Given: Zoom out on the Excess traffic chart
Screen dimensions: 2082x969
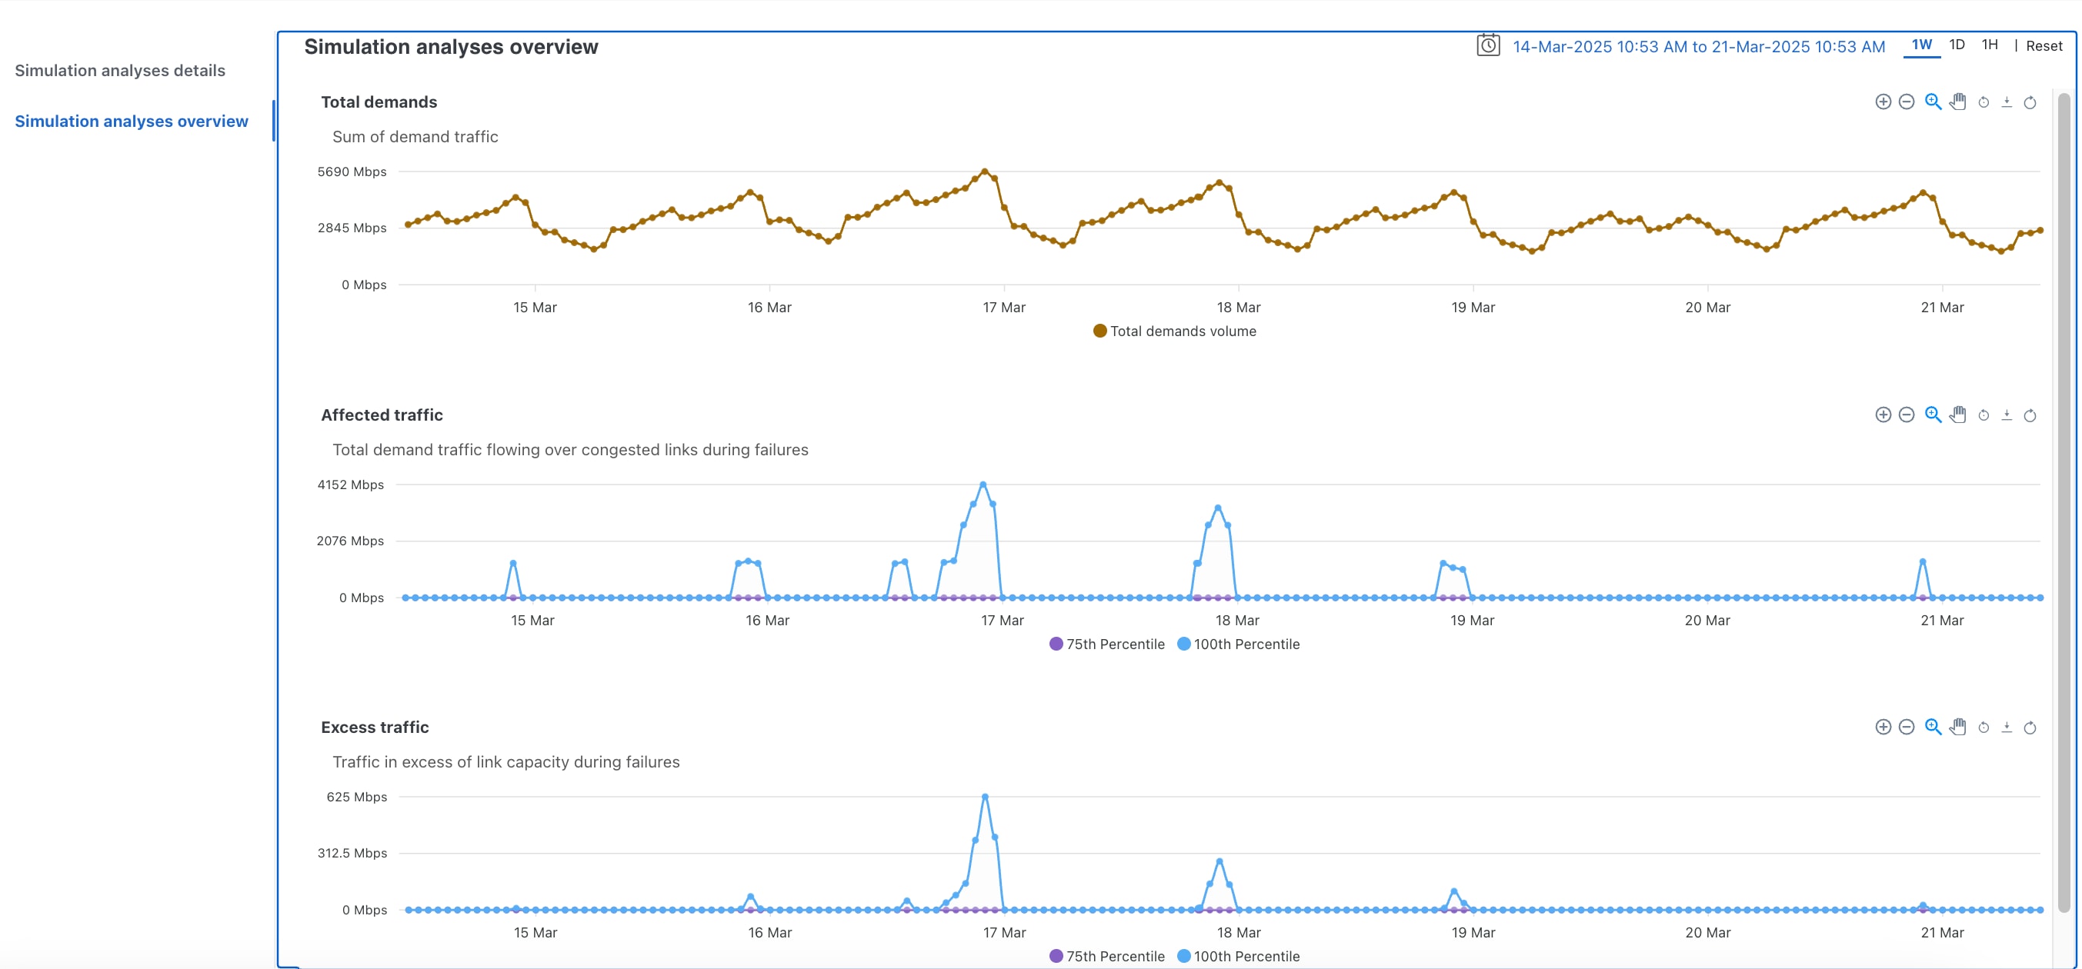Looking at the screenshot, I should tap(1906, 727).
